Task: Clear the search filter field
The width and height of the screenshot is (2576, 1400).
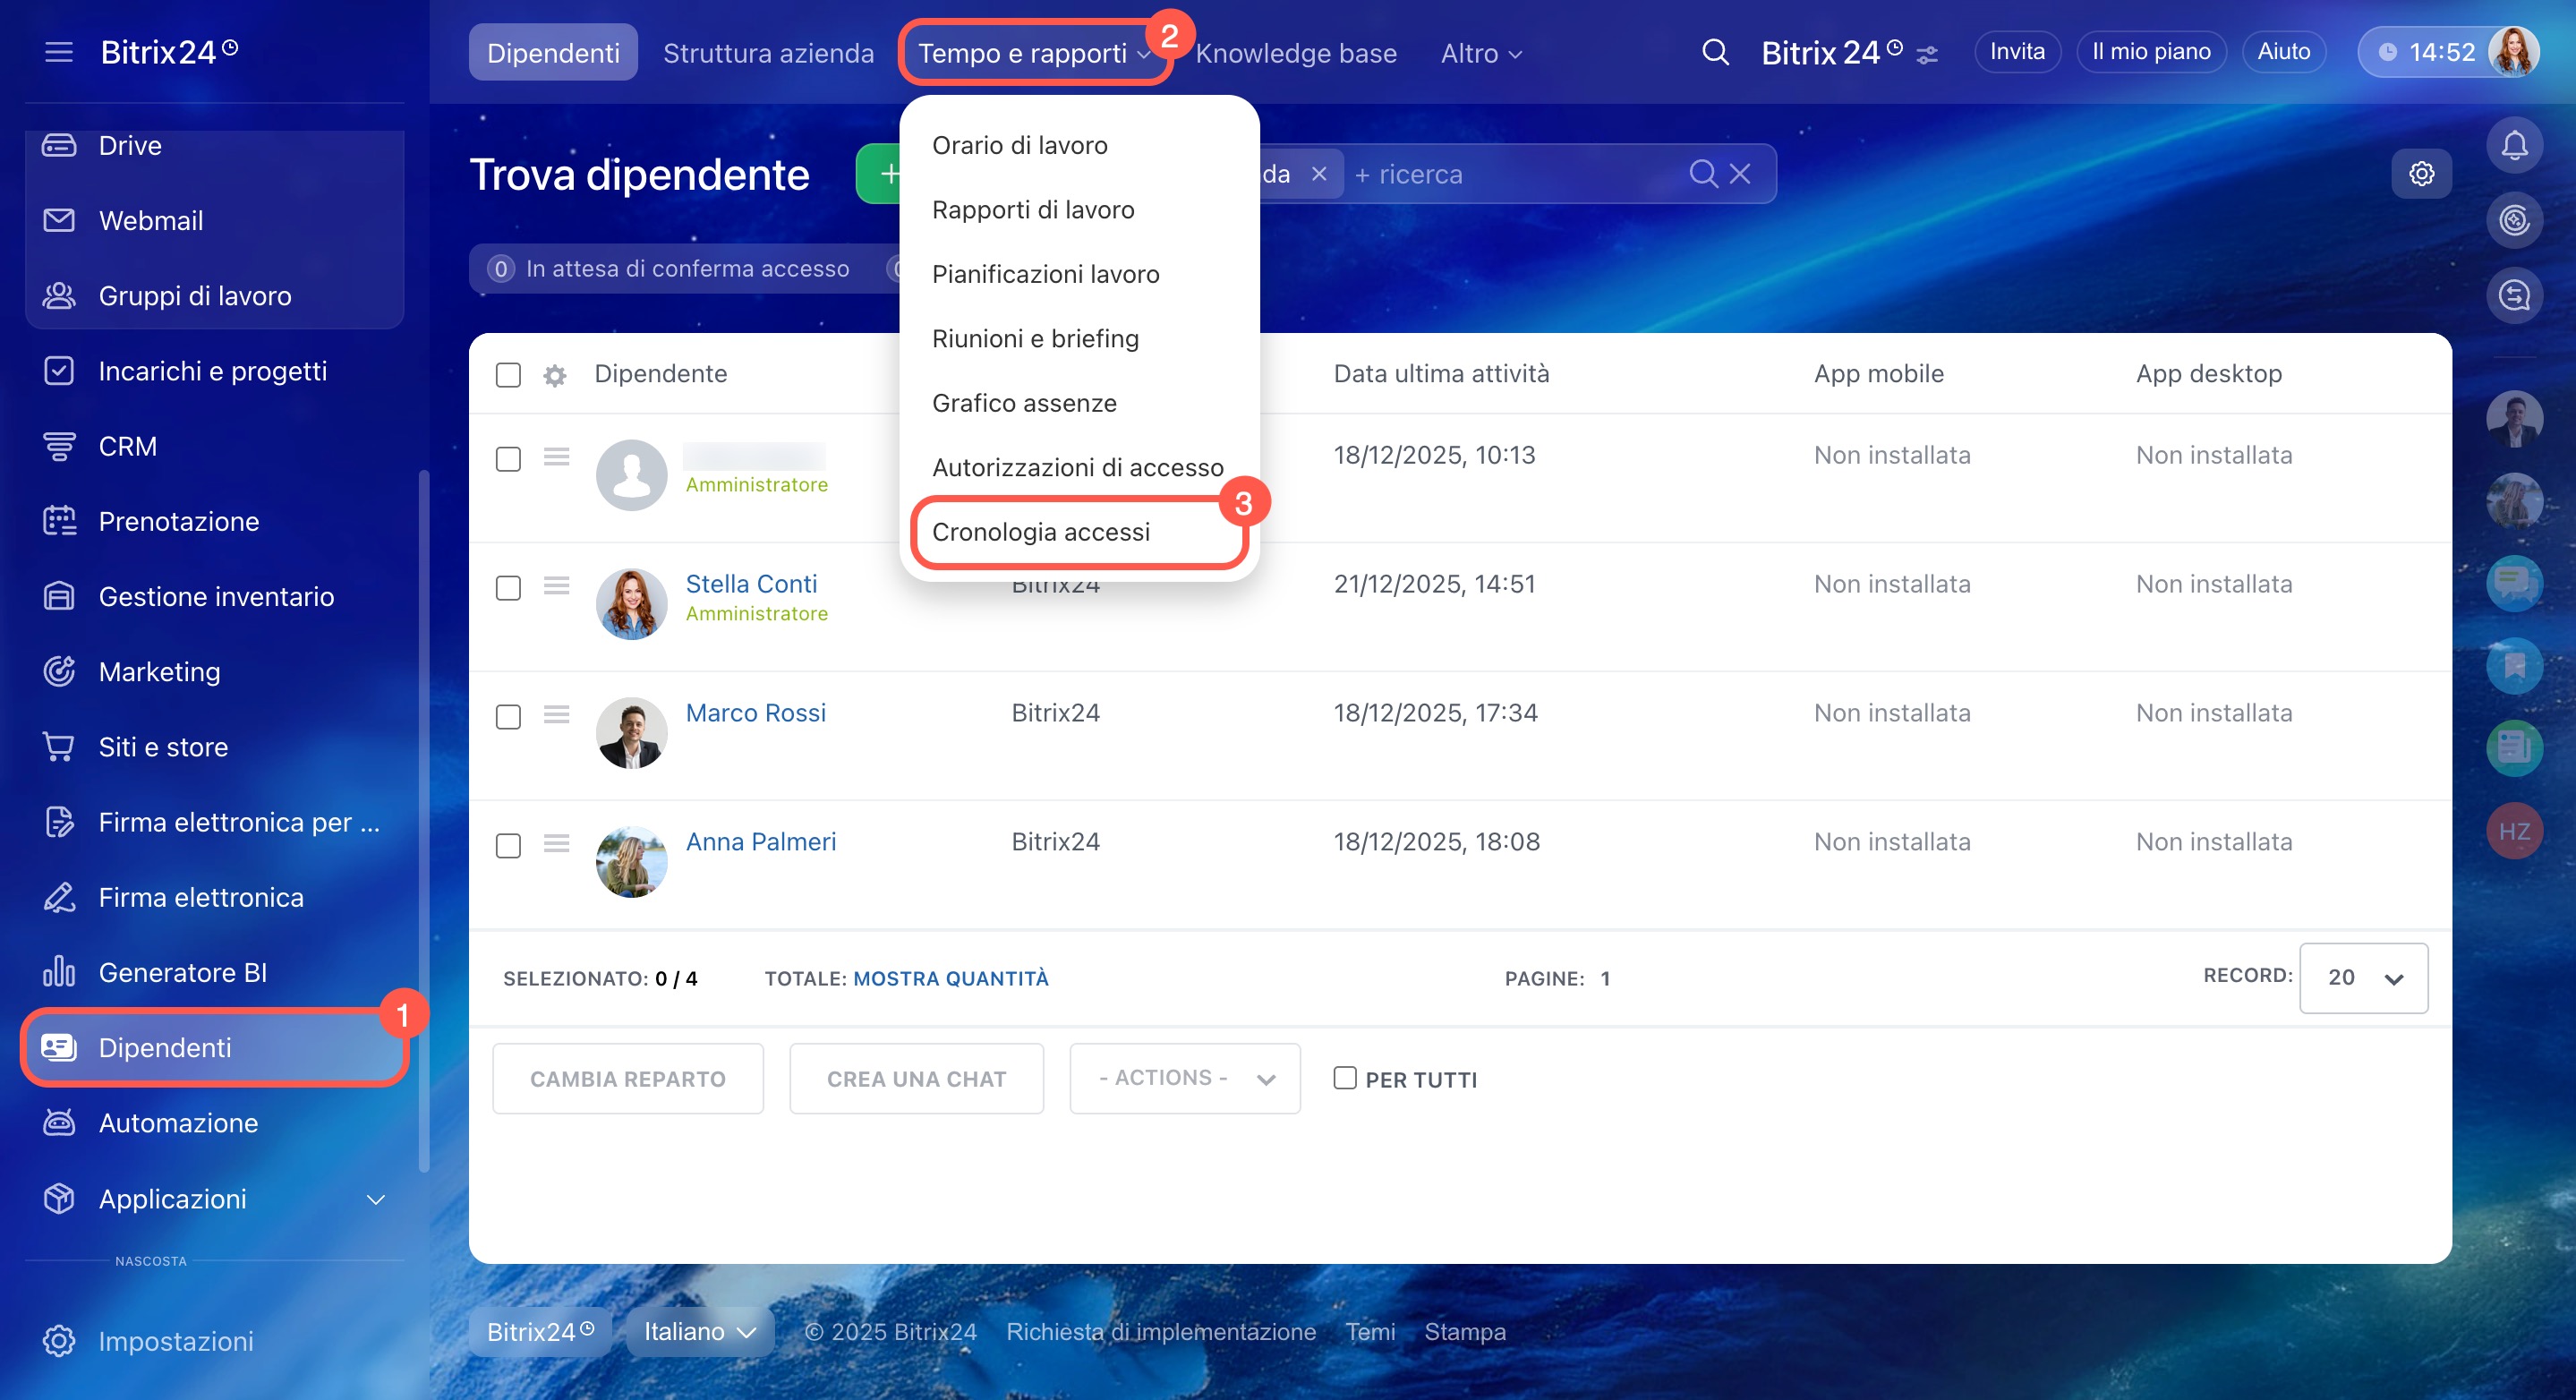Action: coord(1740,174)
